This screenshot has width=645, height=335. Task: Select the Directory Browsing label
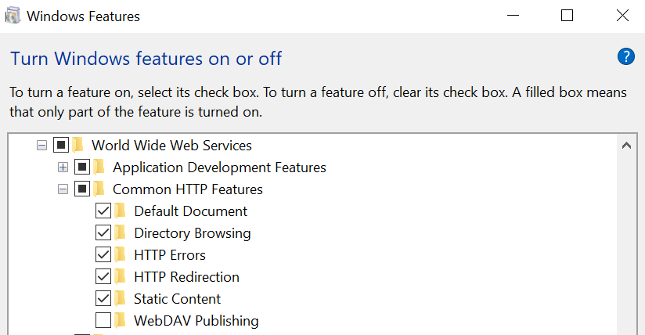[192, 232]
